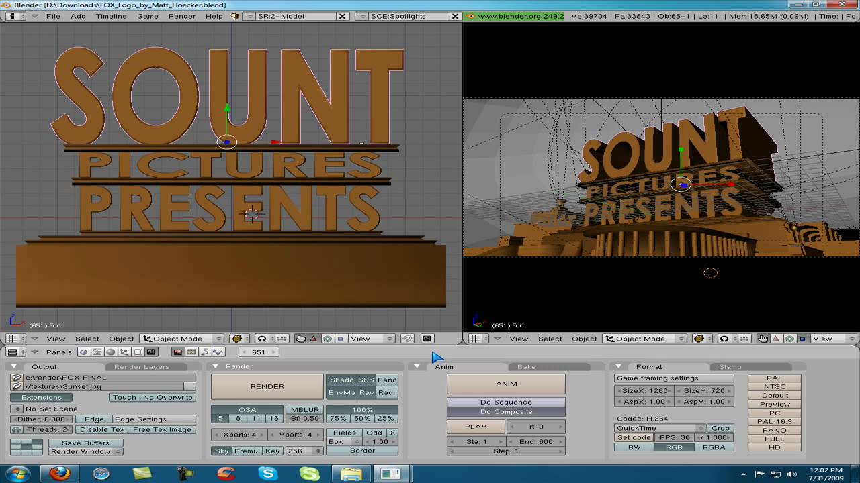Open the 256 octree resolution dropdown

click(304, 451)
